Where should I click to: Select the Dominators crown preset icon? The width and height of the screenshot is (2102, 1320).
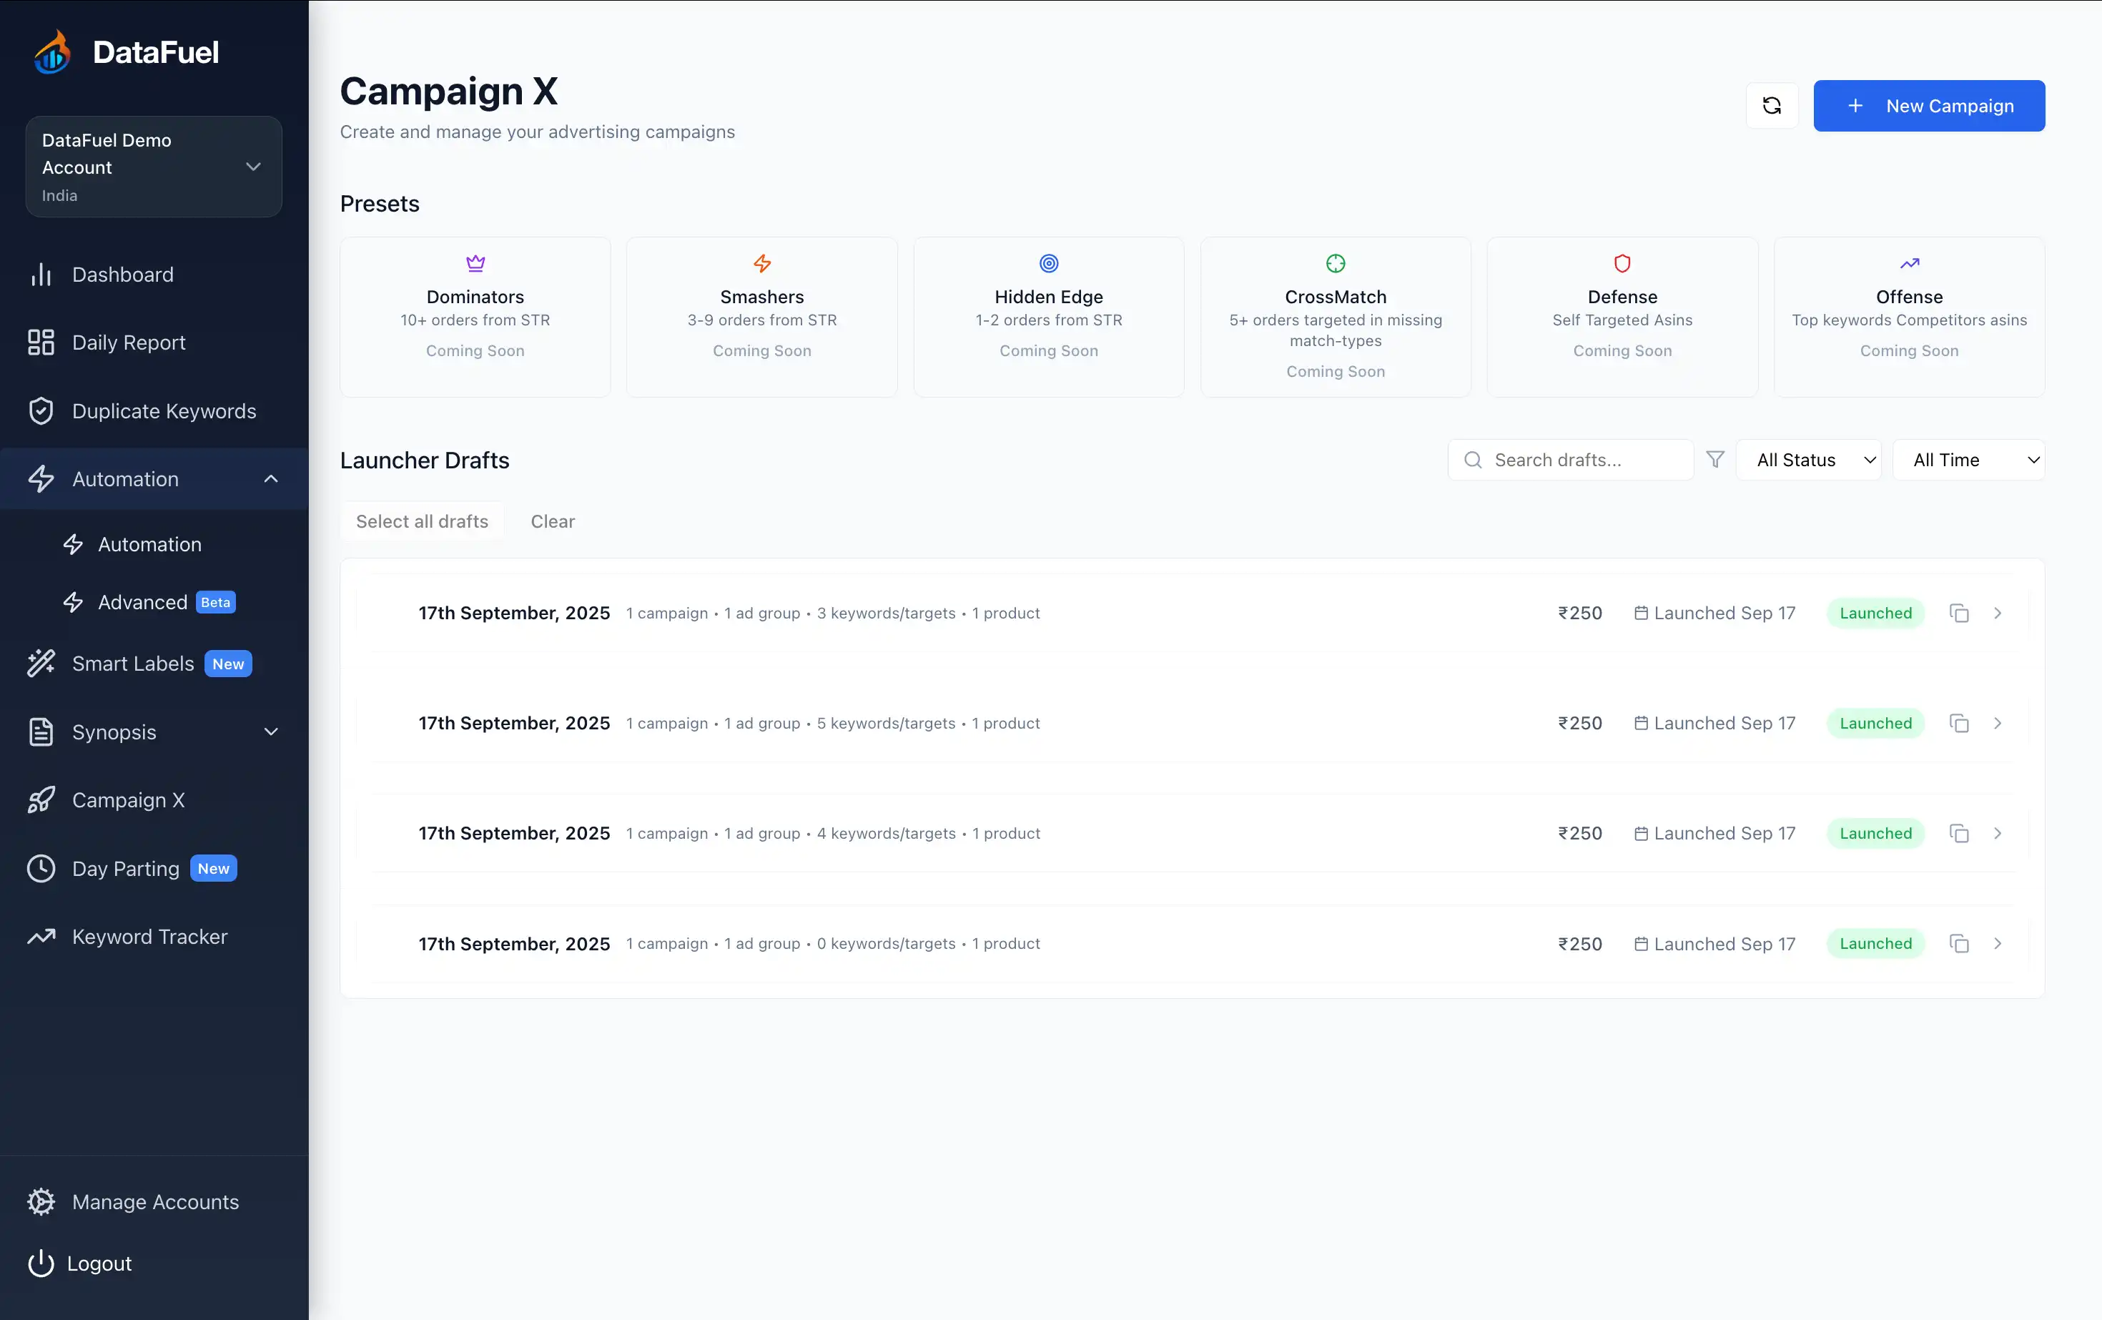tap(475, 262)
